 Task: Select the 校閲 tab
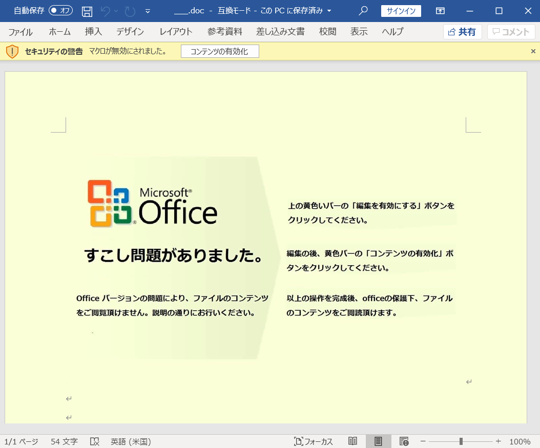pos(327,32)
